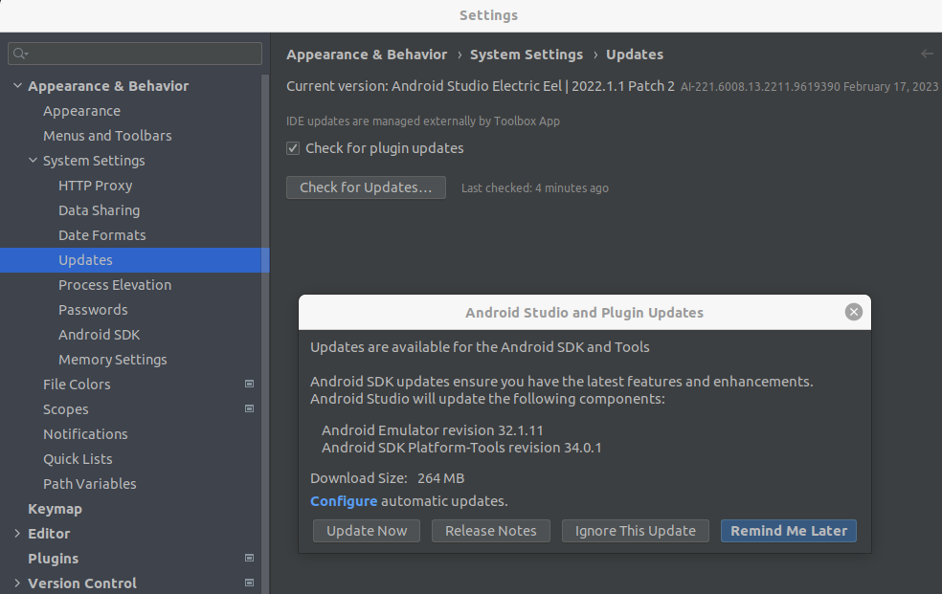Toggle the Check for plugin updates checkbox
Viewport: 942px width, 594px height.
[293, 148]
